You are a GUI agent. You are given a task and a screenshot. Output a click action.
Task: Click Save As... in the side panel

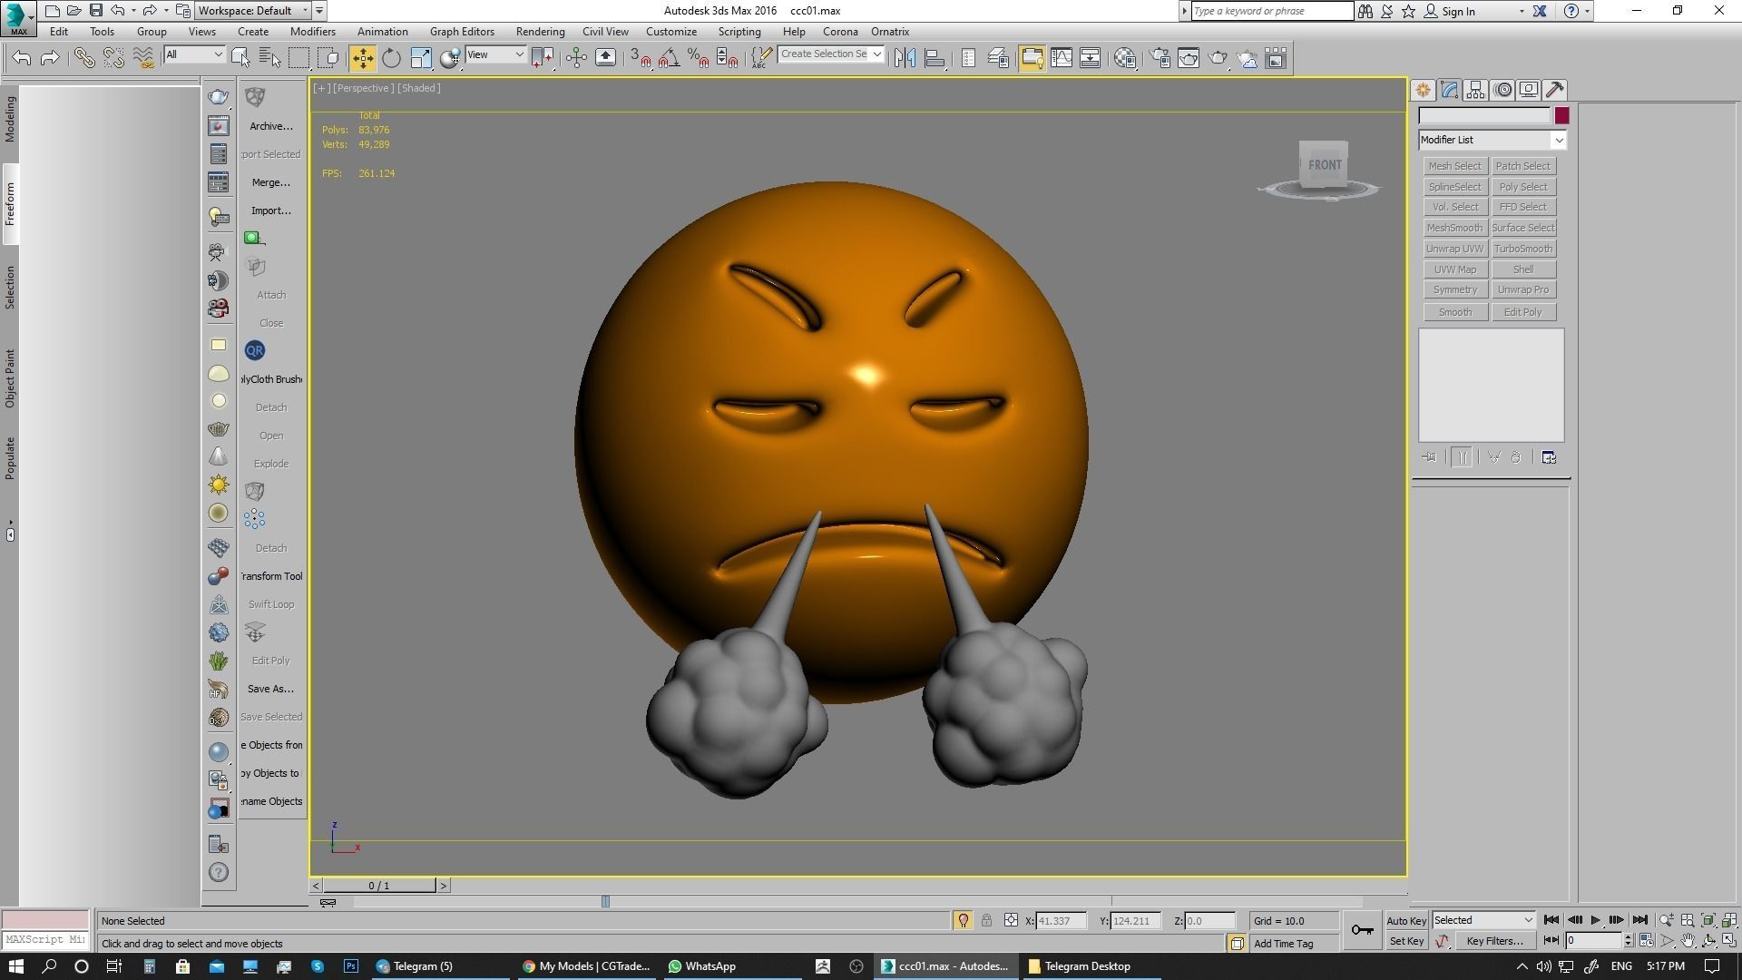pyautogui.click(x=270, y=689)
